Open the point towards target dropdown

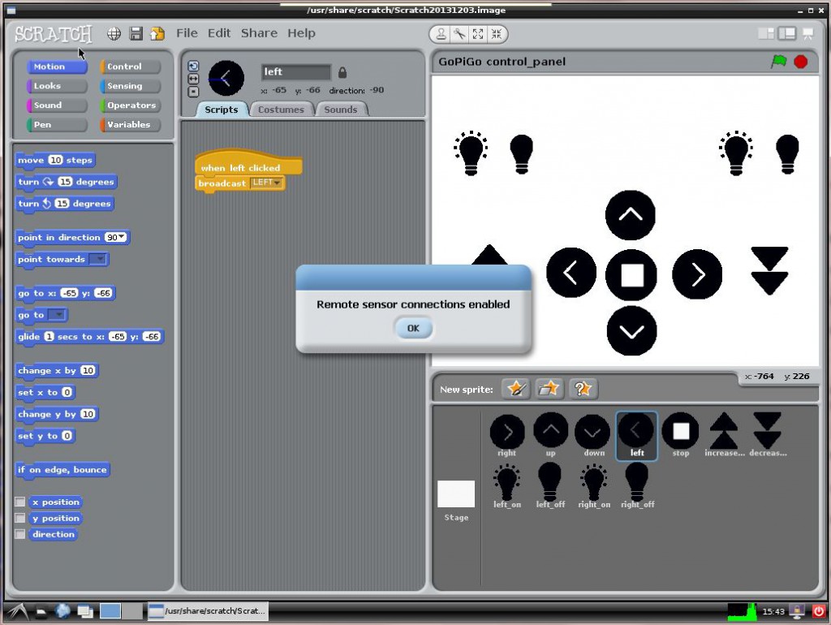(98, 260)
